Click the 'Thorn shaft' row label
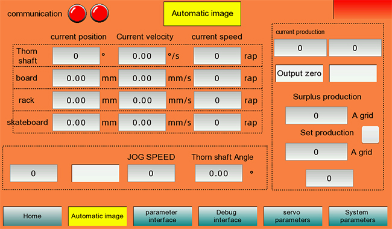392x229 pixels. pyautogui.click(x=27, y=56)
